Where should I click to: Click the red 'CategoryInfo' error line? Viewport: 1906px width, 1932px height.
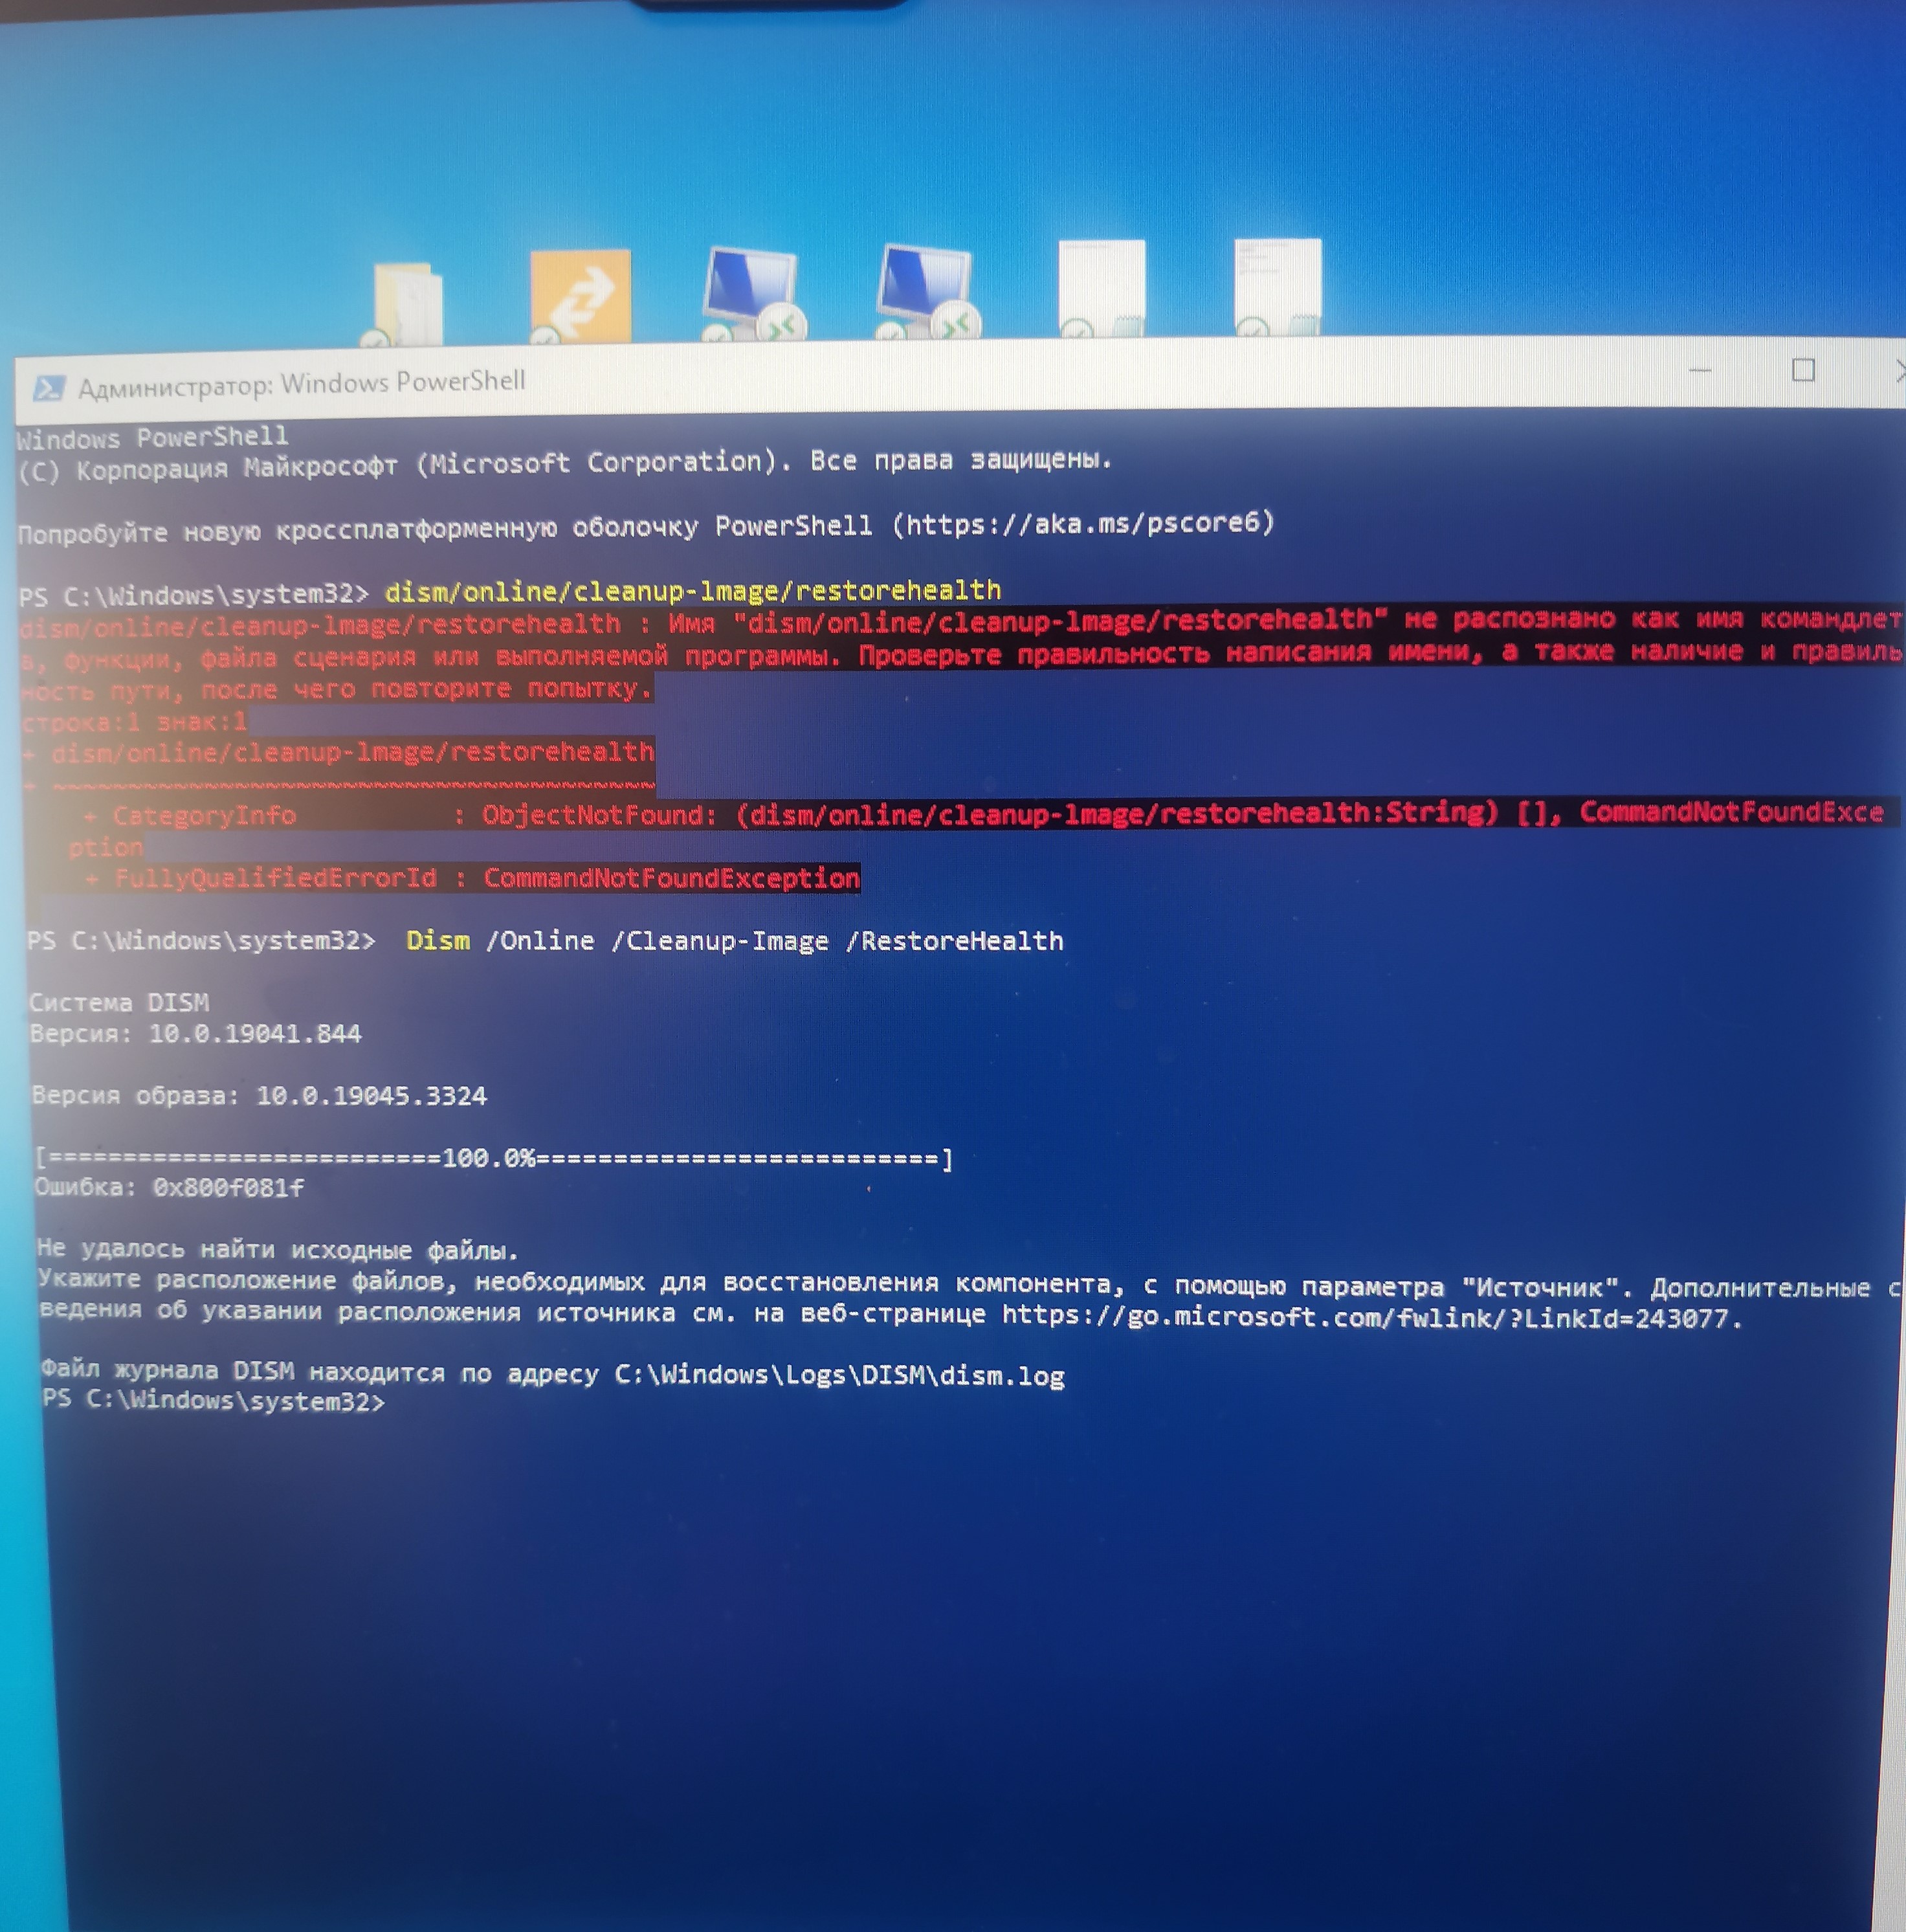click(x=983, y=814)
